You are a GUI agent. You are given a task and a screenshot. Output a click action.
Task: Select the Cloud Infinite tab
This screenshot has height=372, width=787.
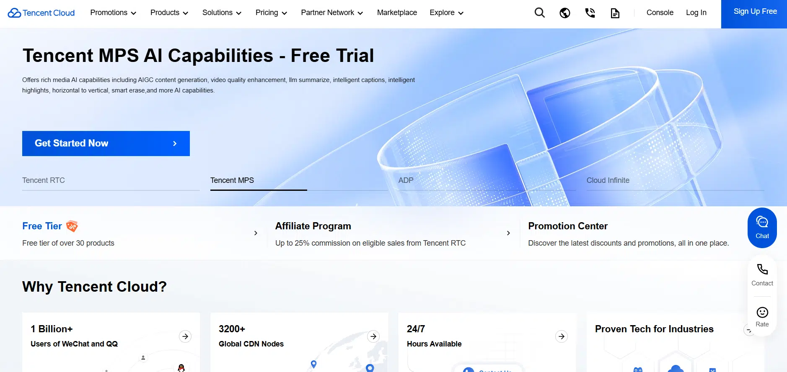click(x=608, y=180)
